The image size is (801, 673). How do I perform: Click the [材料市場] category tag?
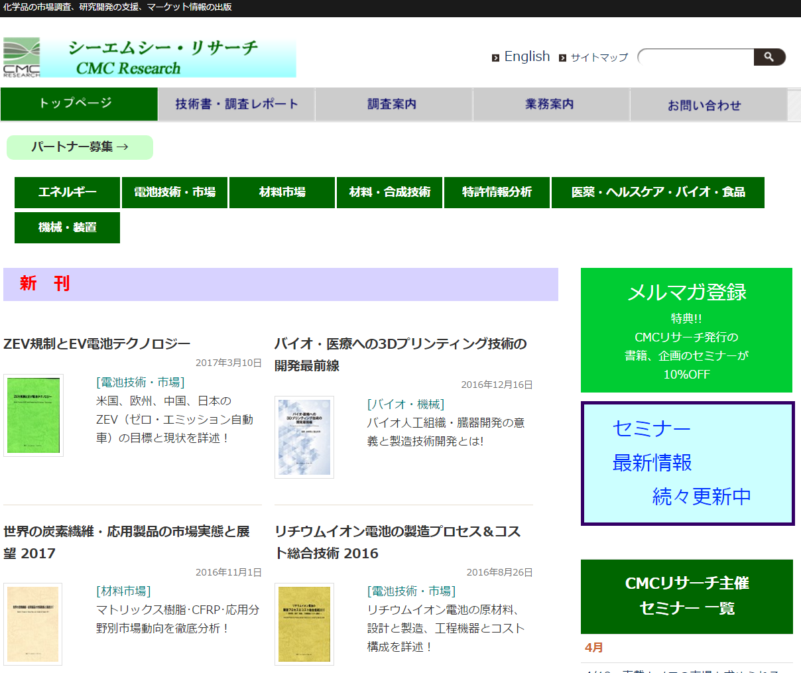(x=123, y=591)
